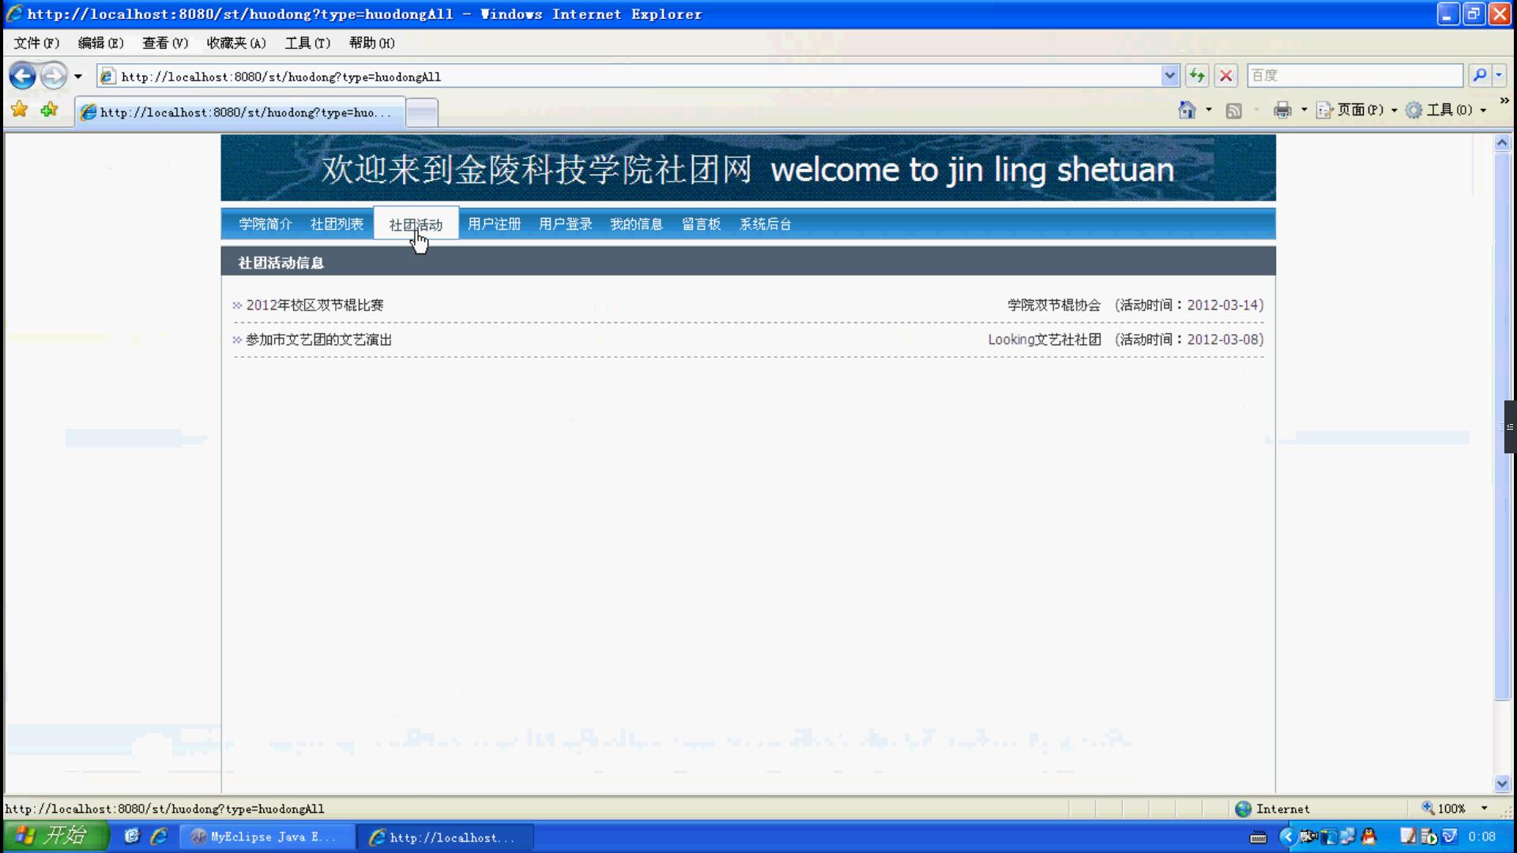Click the zoom magnifier icon in status bar

click(x=1428, y=808)
